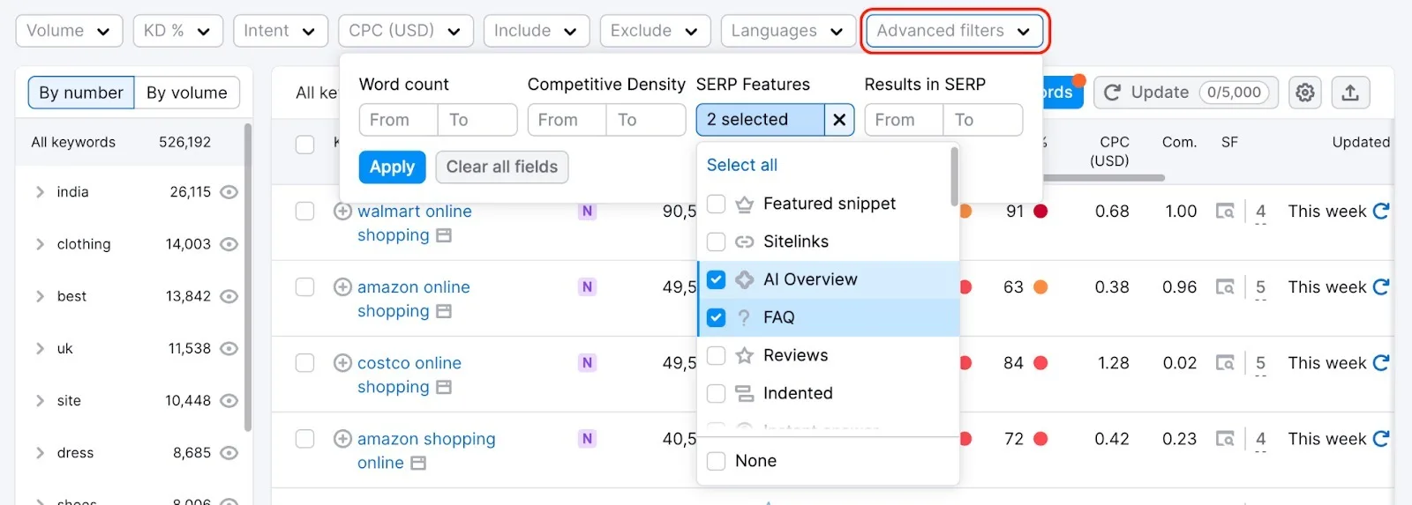Open the SERP icon next to costco online shopping
This screenshot has width=1412, height=505.
(x=444, y=387)
